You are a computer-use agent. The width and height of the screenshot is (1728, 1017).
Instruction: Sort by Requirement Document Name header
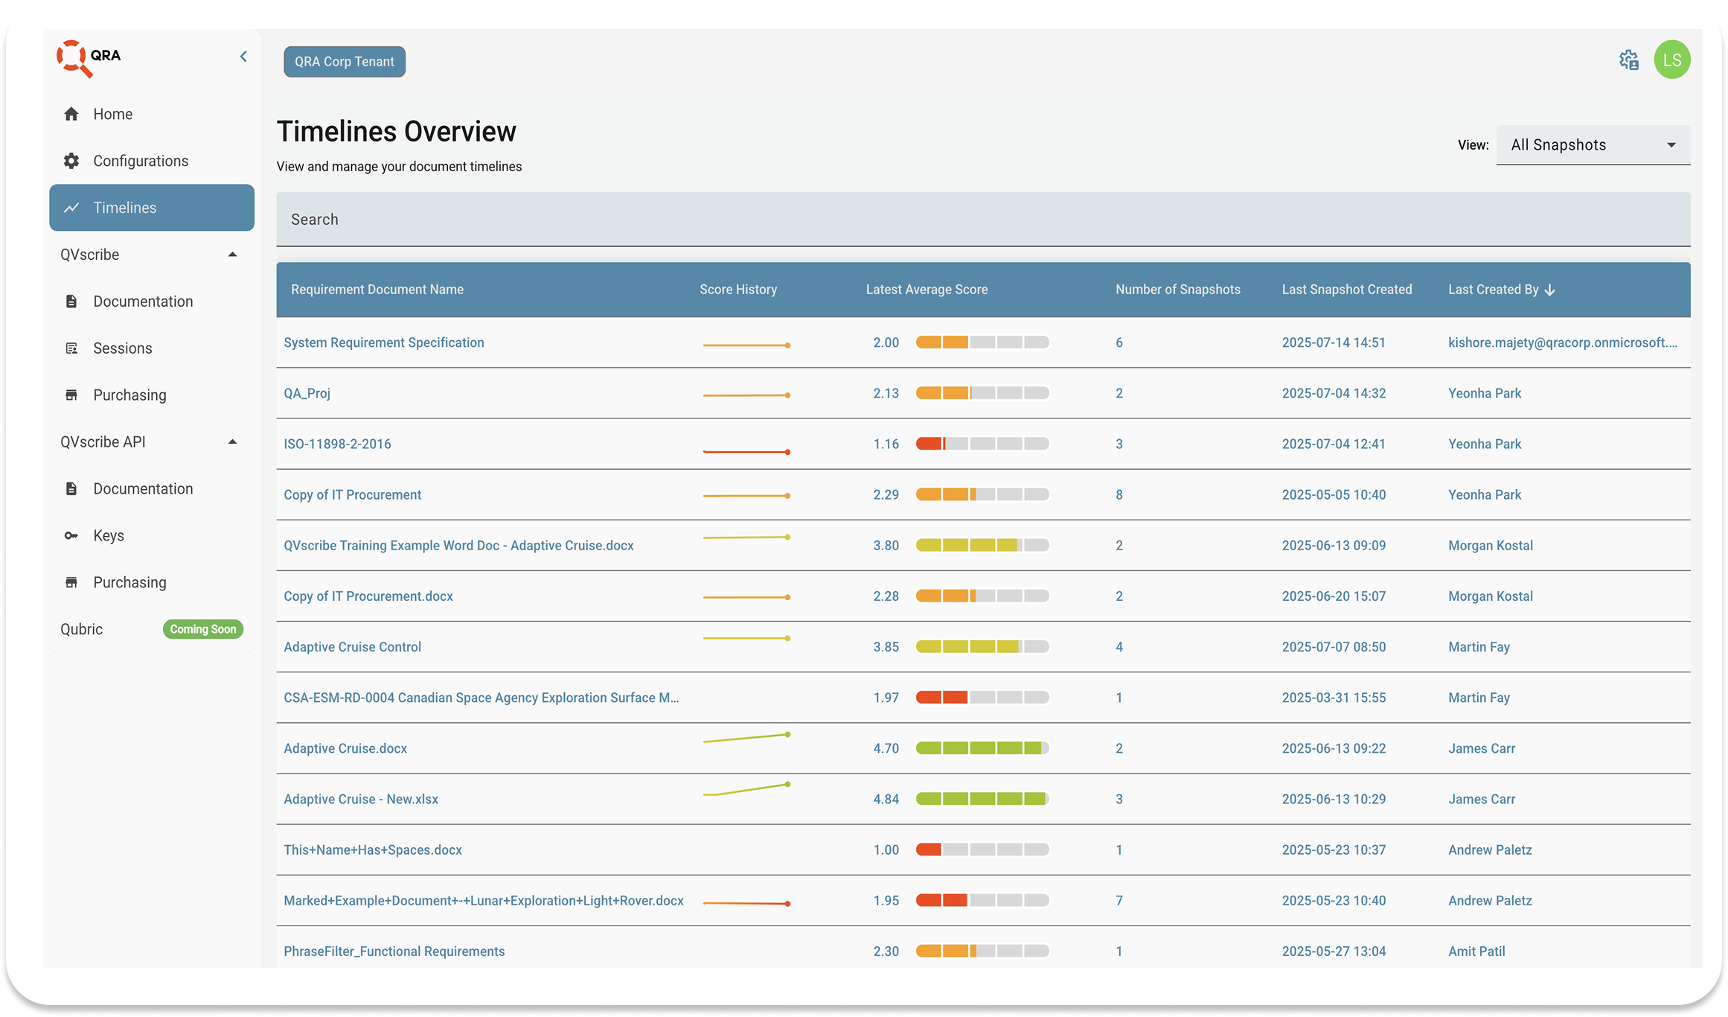377,290
